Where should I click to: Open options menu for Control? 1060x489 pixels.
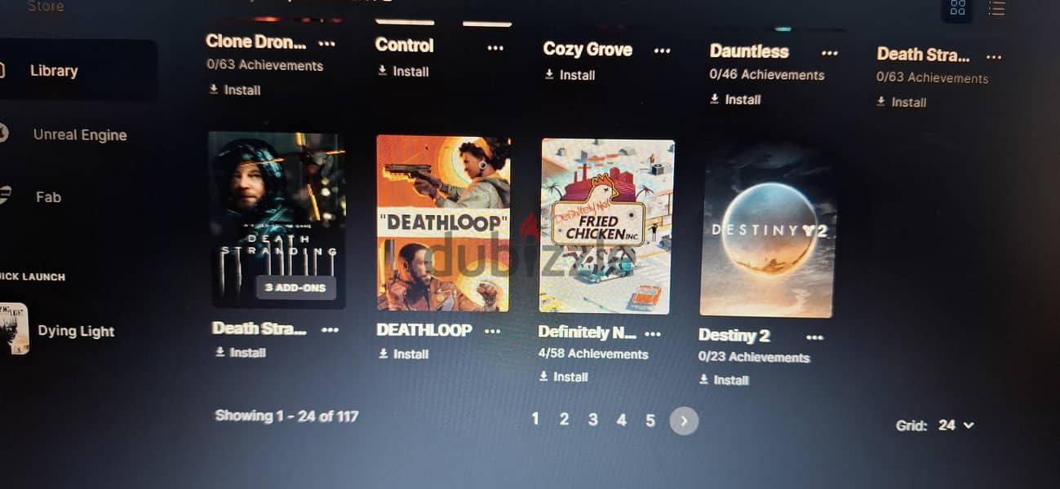click(x=495, y=48)
